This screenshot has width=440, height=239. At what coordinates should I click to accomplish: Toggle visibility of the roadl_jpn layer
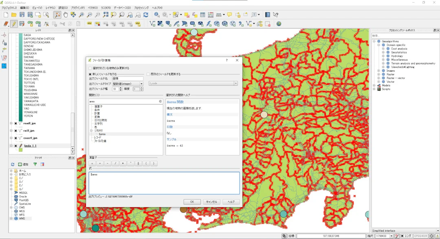tap(16, 123)
